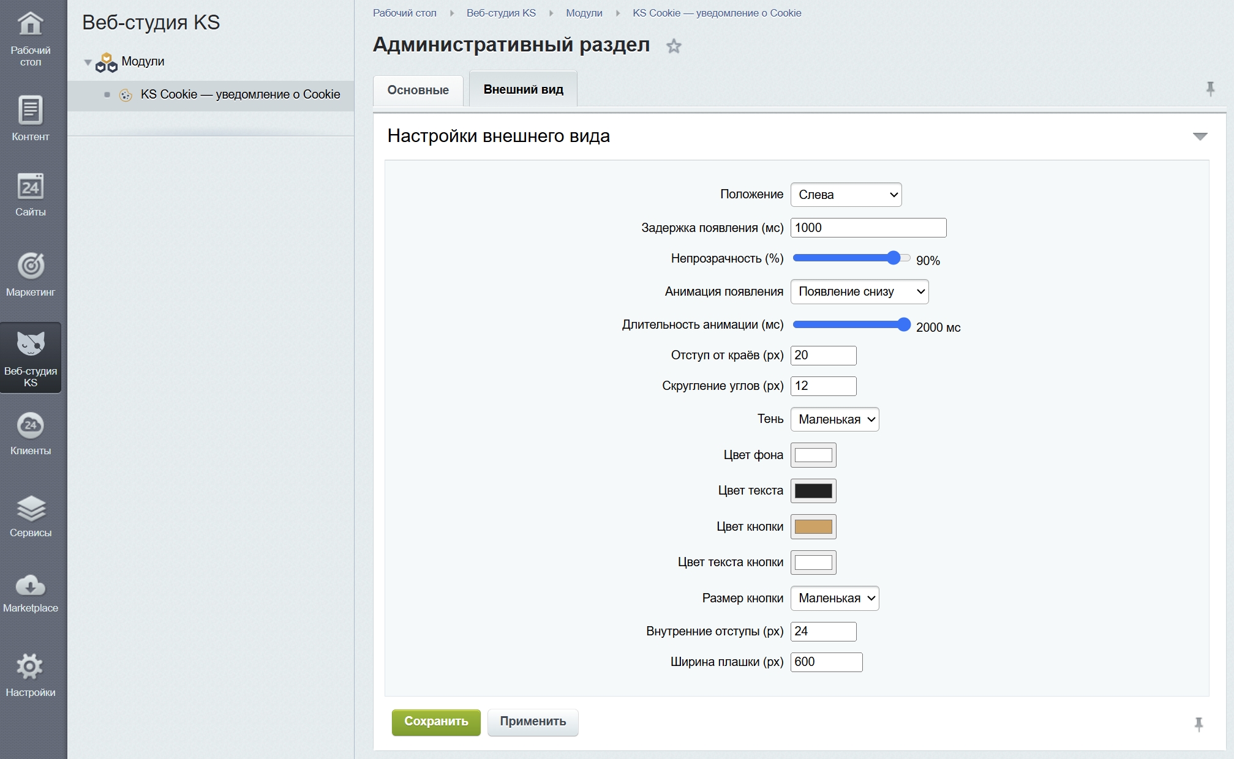
Task: Collapse the Настройки внешнего вида section
Action: (x=1200, y=136)
